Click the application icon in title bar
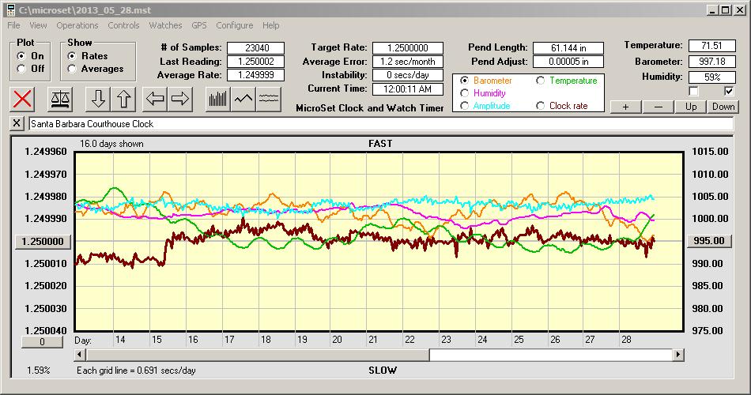Screen dimensions: 751x395 coord(10,9)
